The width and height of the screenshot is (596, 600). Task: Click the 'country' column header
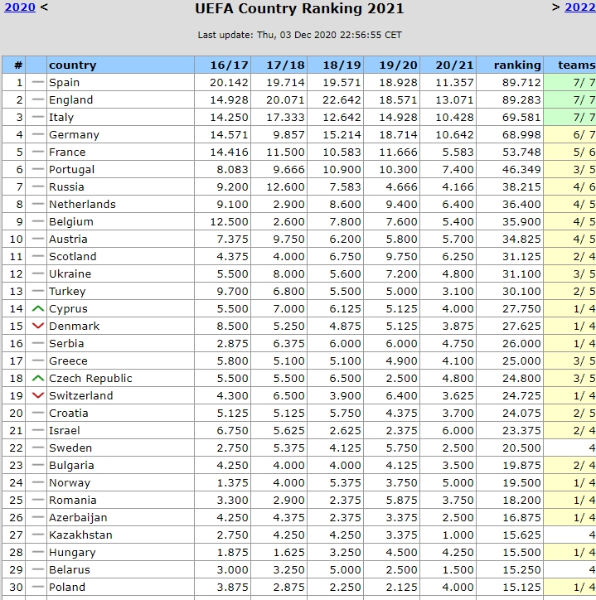[120, 65]
